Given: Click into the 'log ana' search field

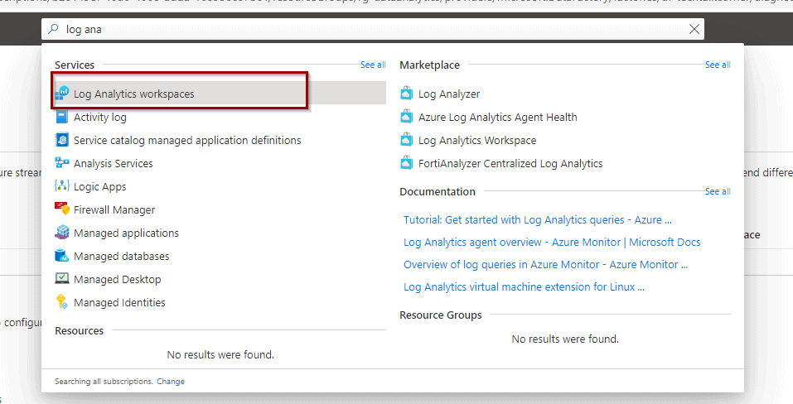Looking at the screenshot, I should point(373,29).
